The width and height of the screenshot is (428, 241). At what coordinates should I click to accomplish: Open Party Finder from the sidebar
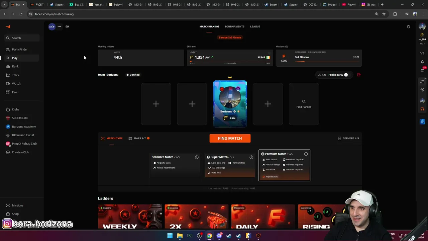point(20,49)
